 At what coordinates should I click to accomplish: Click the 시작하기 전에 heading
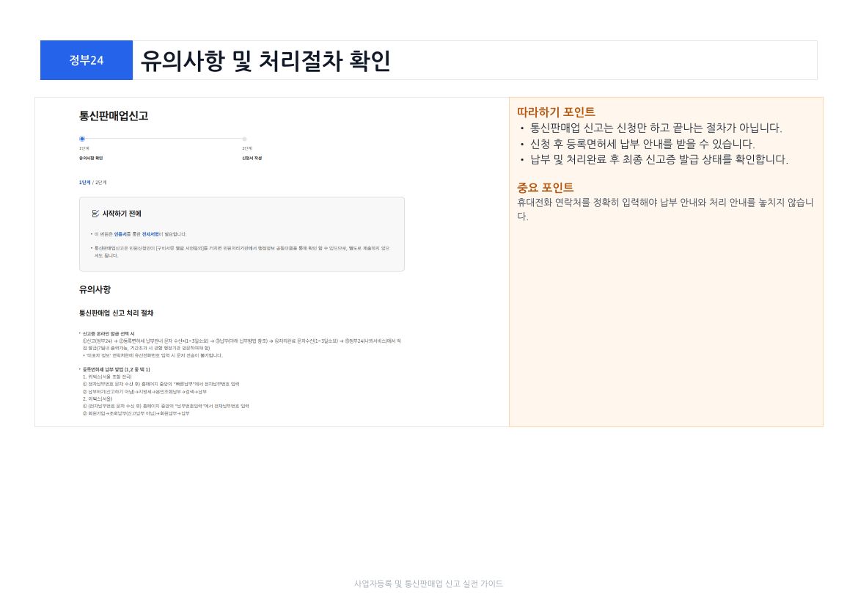coord(122,214)
